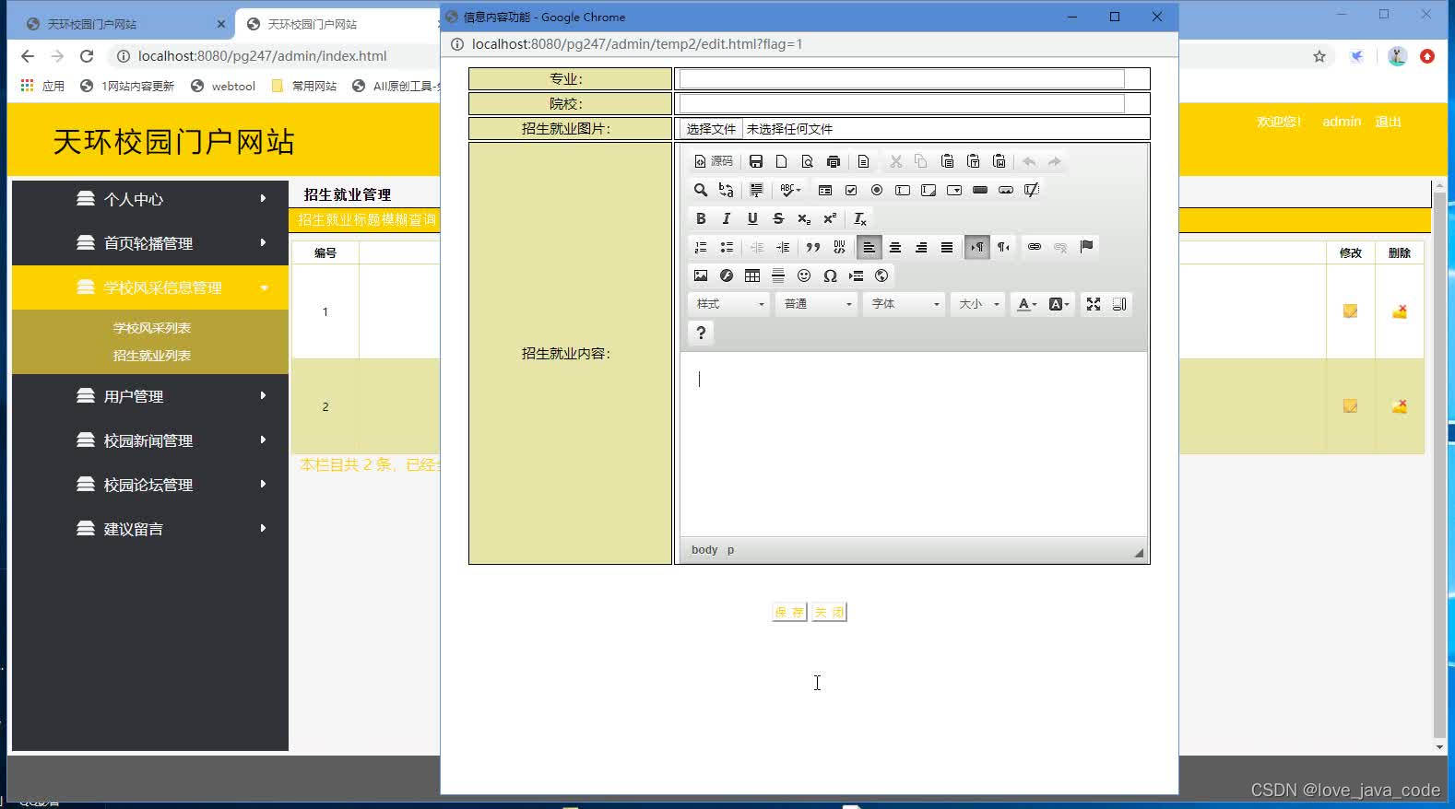The width and height of the screenshot is (1455, 809).
Task: Open the 字体 font dropdown
Action: pyautogui.click(x=905, y=304)
